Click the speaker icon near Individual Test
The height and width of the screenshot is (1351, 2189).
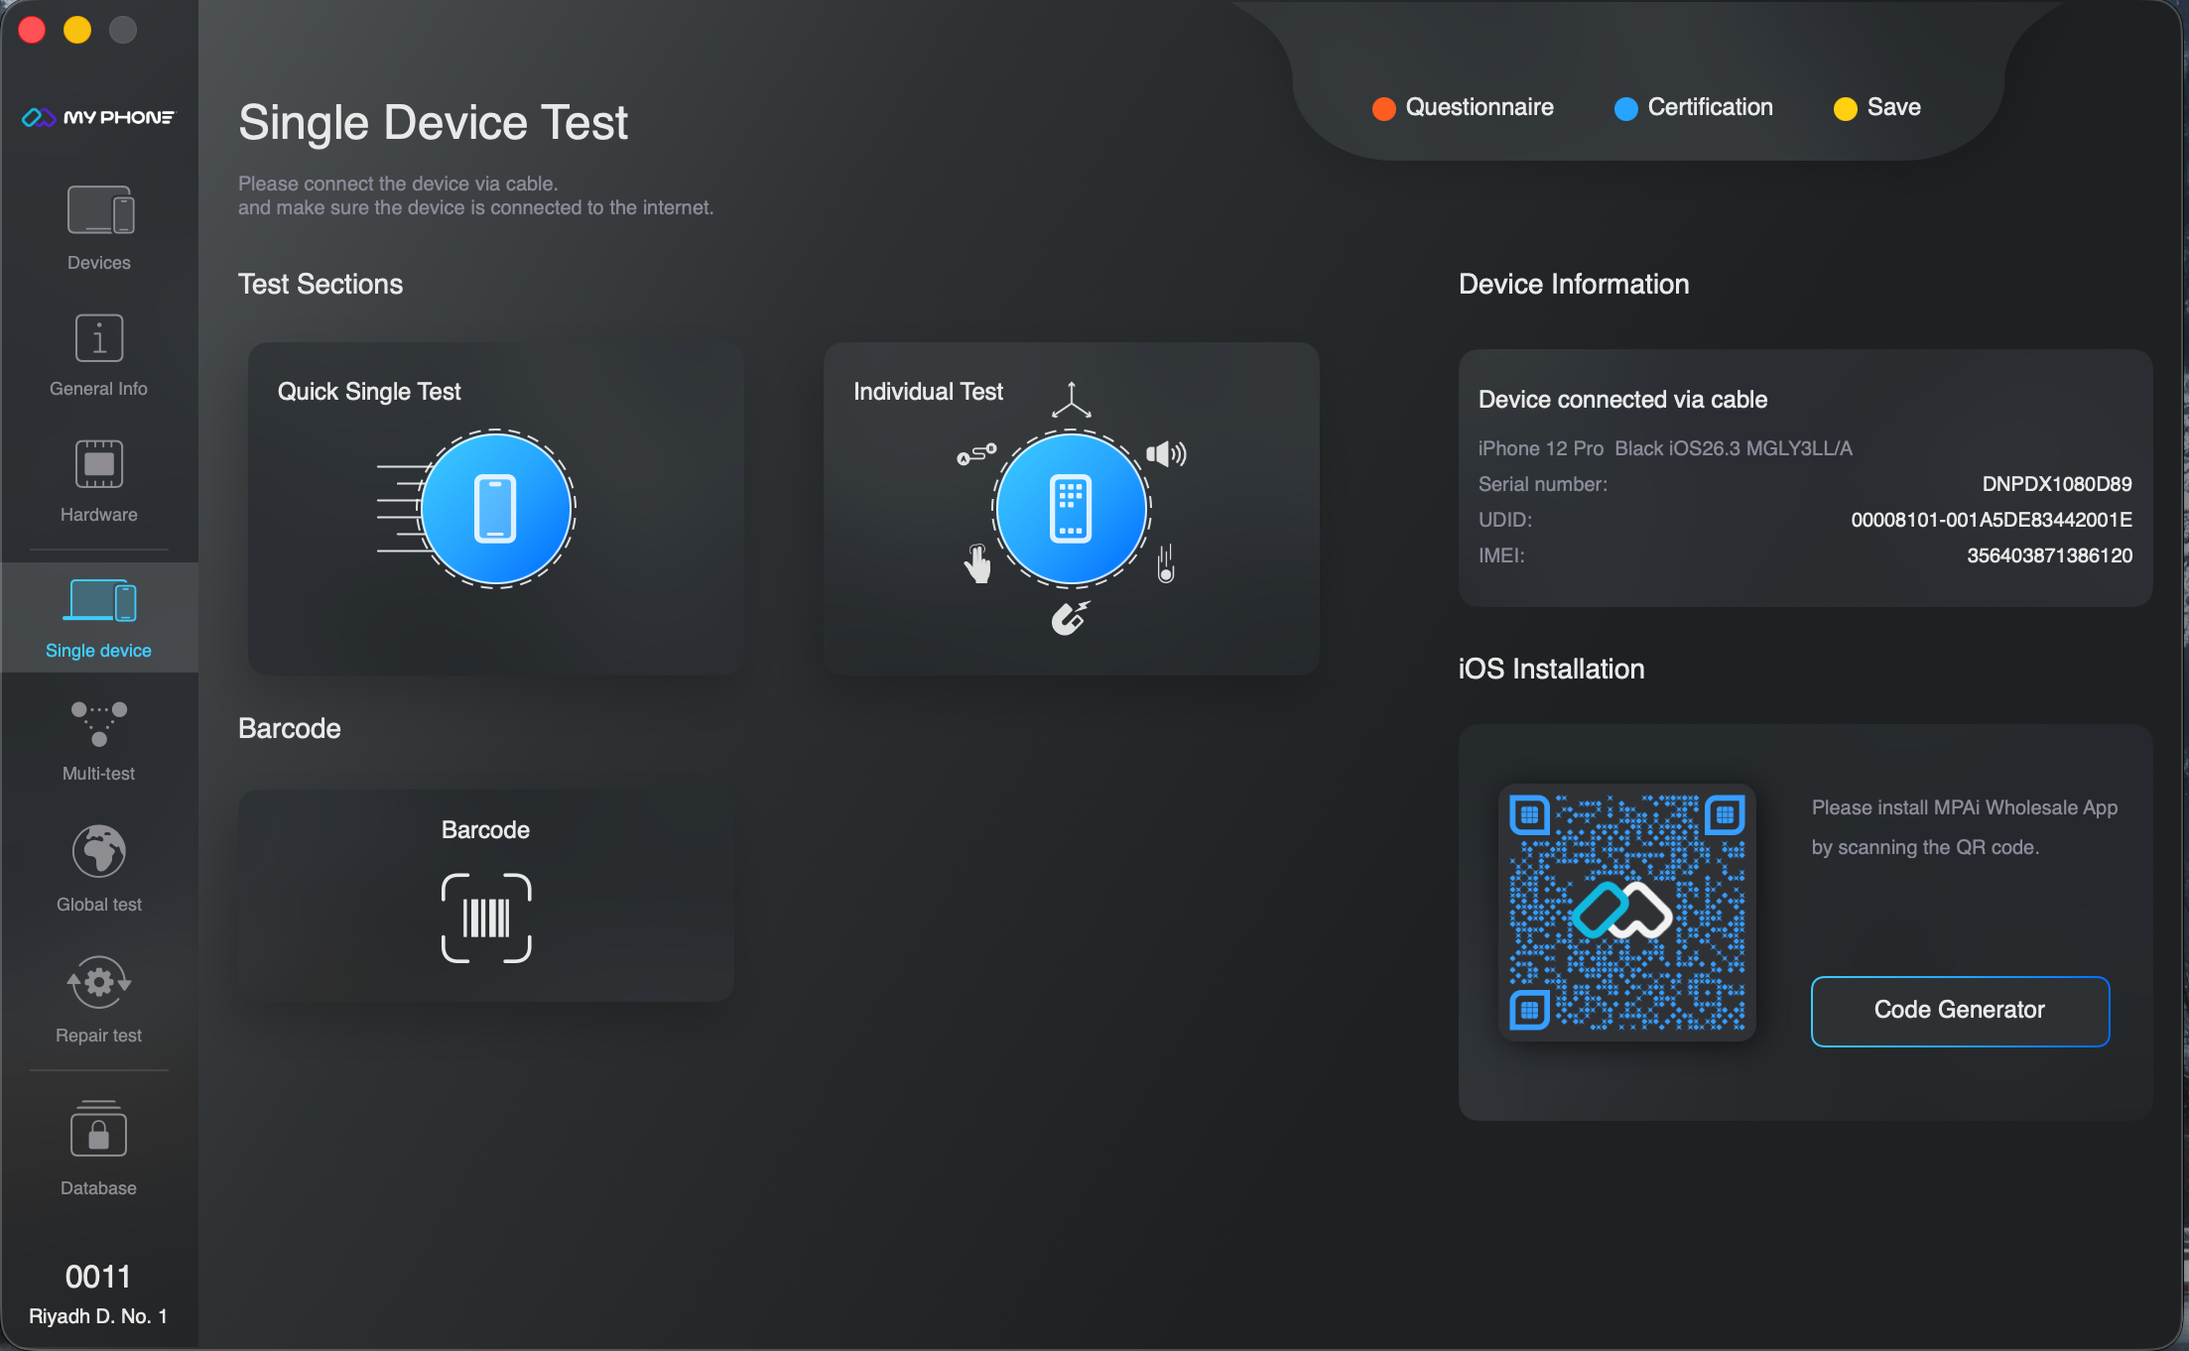1166,454
